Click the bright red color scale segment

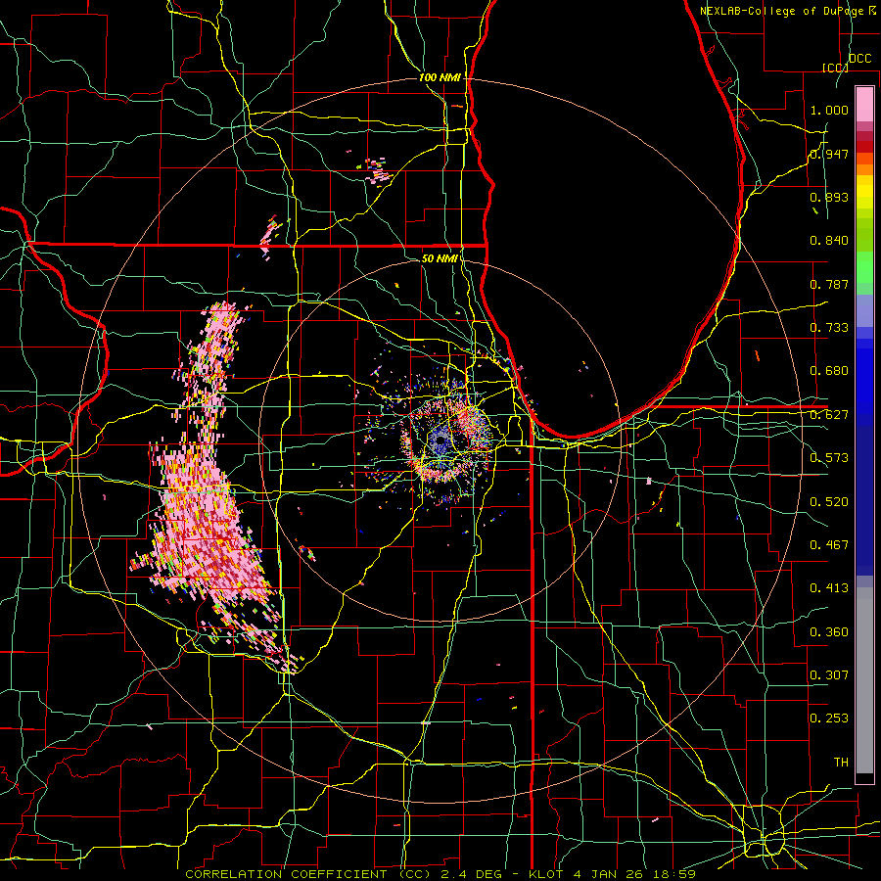[864, 147]
